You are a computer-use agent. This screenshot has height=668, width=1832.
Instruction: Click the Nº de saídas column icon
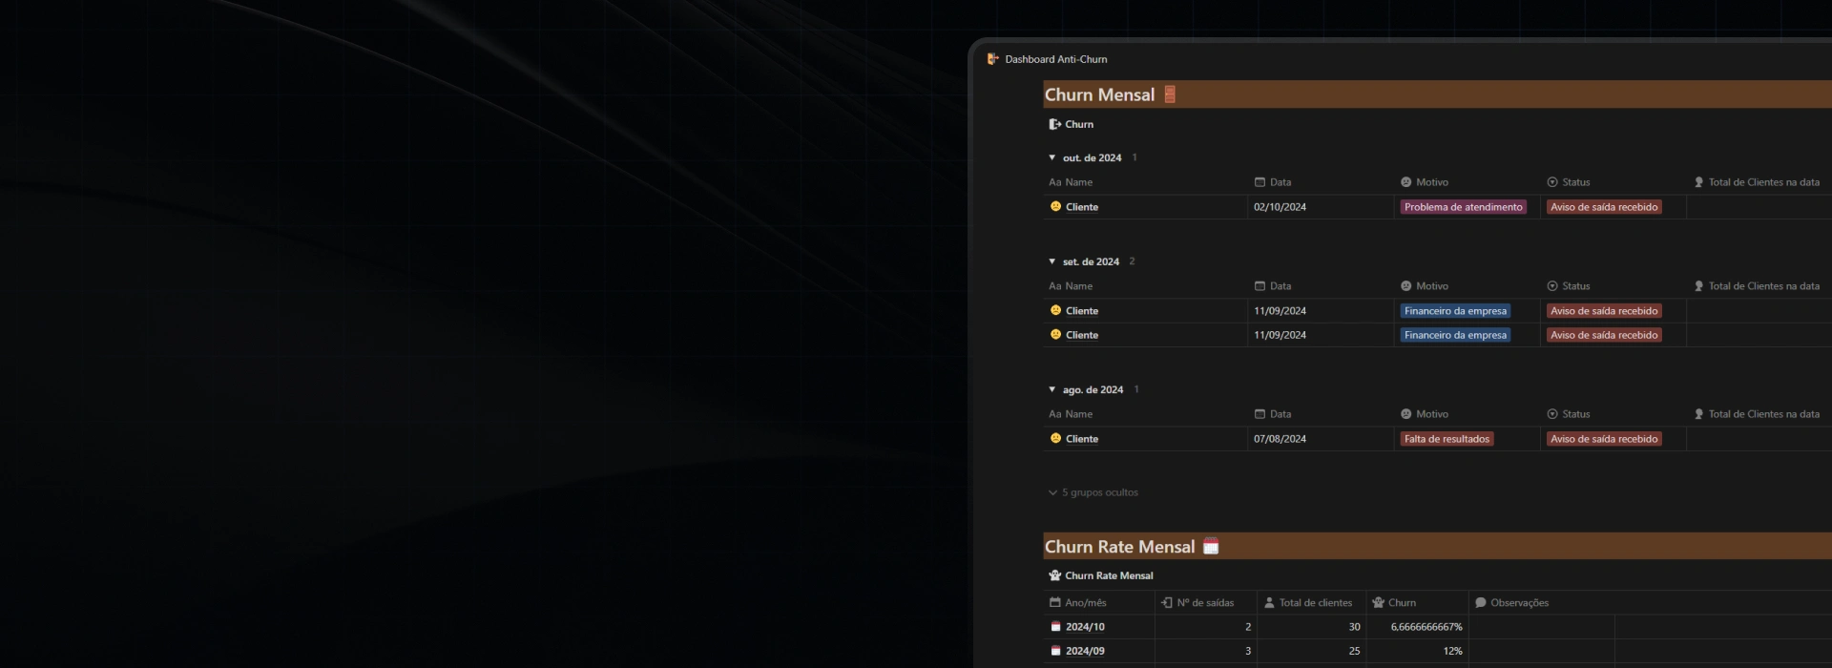click(1166, 602)
